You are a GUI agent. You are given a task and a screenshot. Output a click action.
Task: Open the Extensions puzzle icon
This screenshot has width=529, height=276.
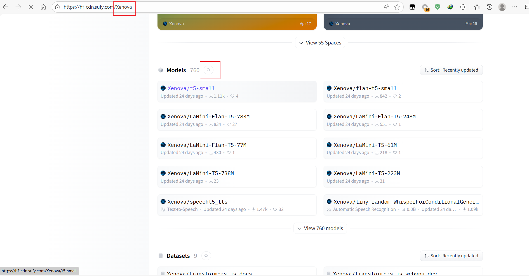463,7
